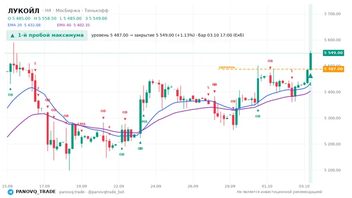Open the panovq.trade link in footer
Image resolution: width=352 pixels, height=198 pixels.
point(72,192)
